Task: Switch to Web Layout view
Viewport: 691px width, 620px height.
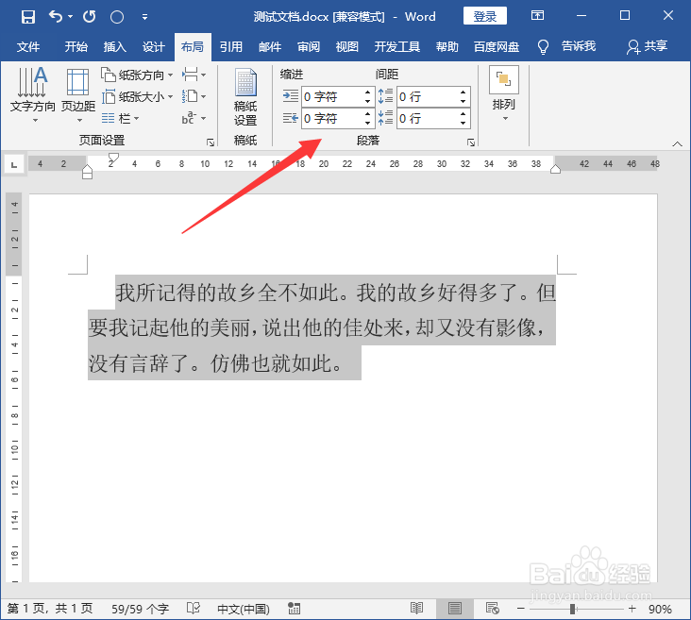Action: tap(492, 609)
